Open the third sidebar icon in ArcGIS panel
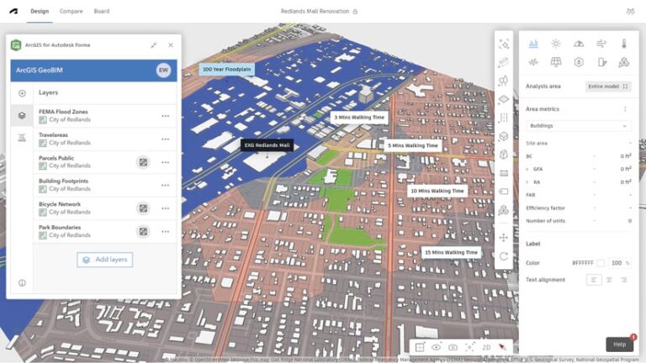 22,138
